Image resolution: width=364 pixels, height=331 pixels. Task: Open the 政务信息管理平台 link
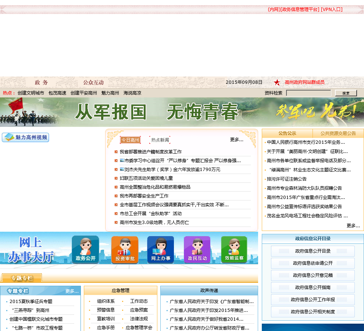pos(300,10)
